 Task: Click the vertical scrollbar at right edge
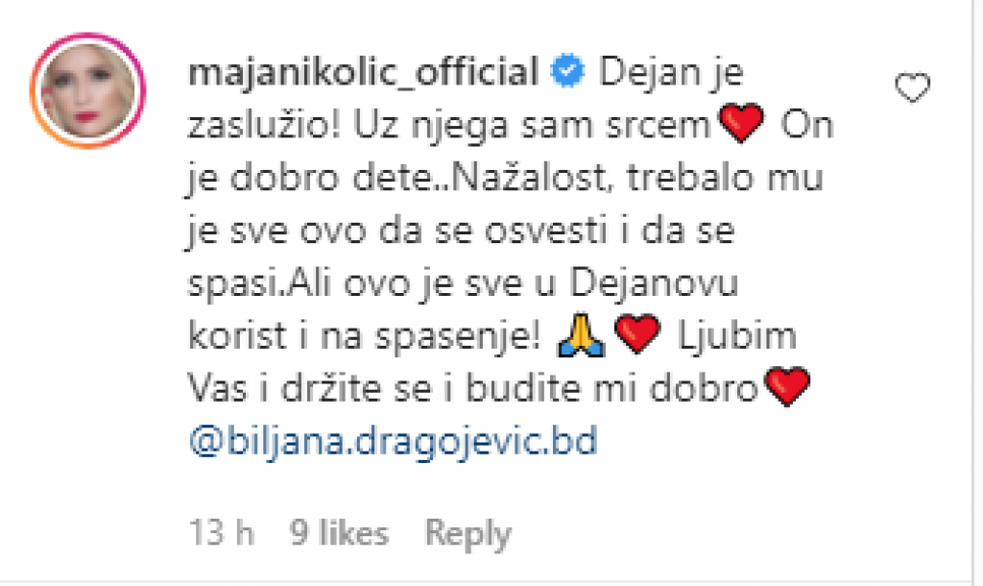(976, 293)
